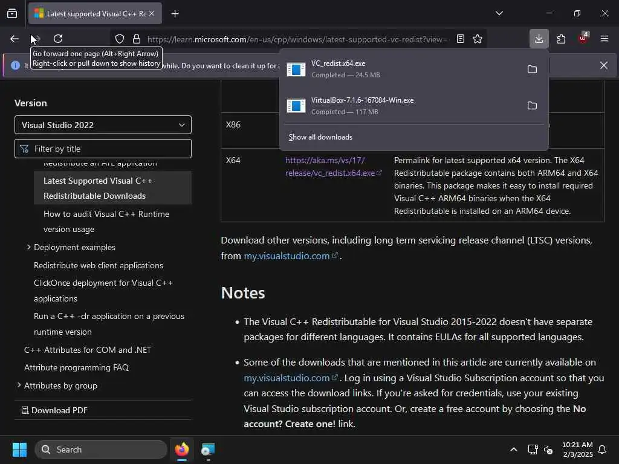Screen dimensions: 619x464
Task: Open Firefox from taskbar
Action: pos(182,449)
